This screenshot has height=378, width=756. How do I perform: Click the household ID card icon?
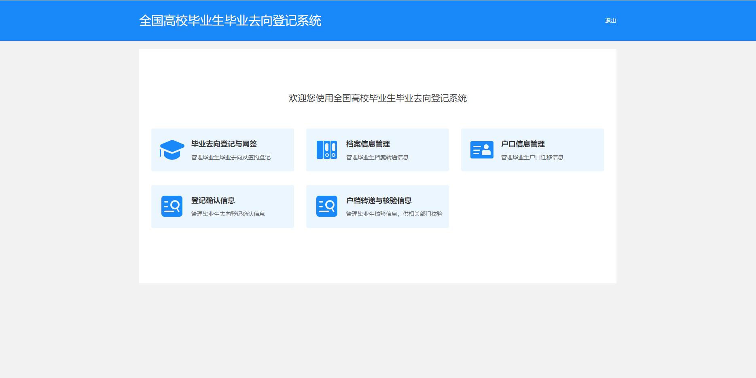(x=482, y=150)
